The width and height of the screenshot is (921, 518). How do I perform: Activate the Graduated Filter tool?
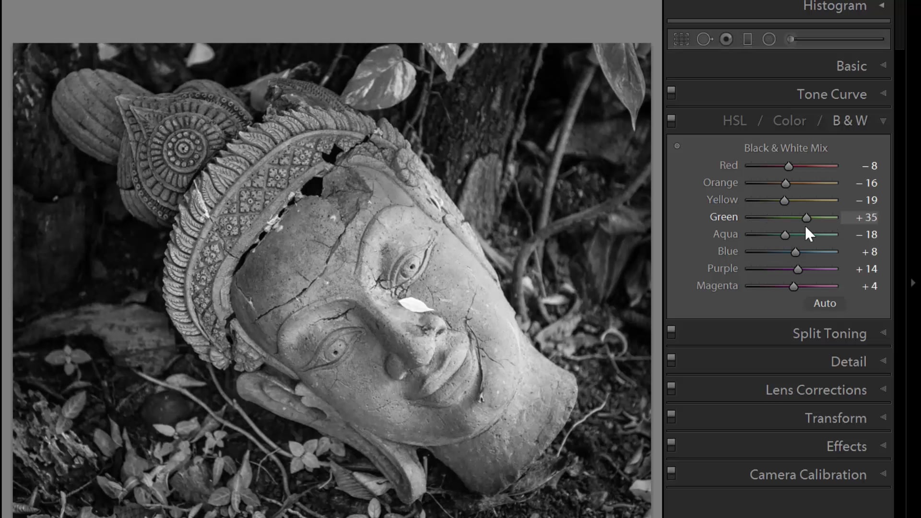pos(748,39)
